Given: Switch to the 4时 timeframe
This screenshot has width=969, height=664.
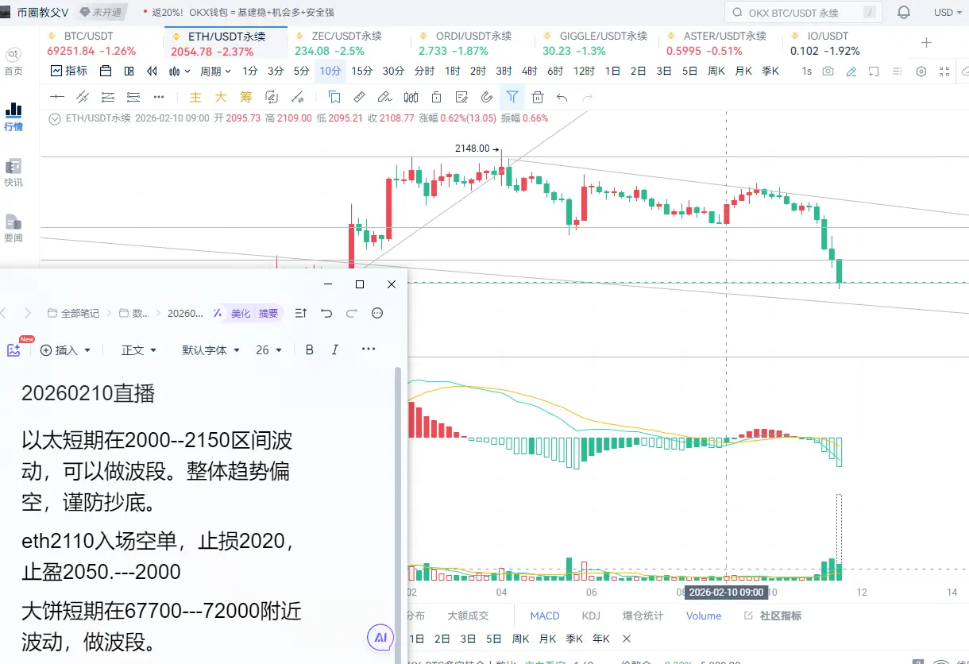Looking at the screenshot, I should 530,71.
